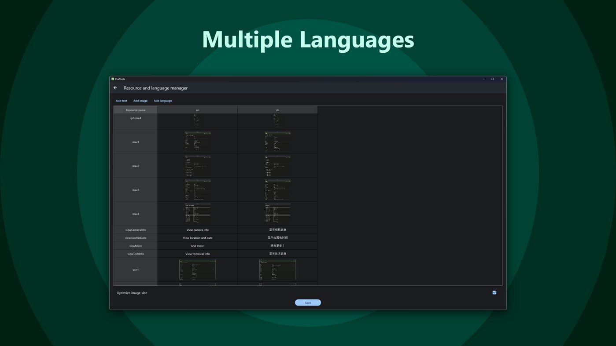Image resolution: width=616 pixels, height=346 pixels.
Task: Select the win1 resource name
Action: tap(136, 270)
